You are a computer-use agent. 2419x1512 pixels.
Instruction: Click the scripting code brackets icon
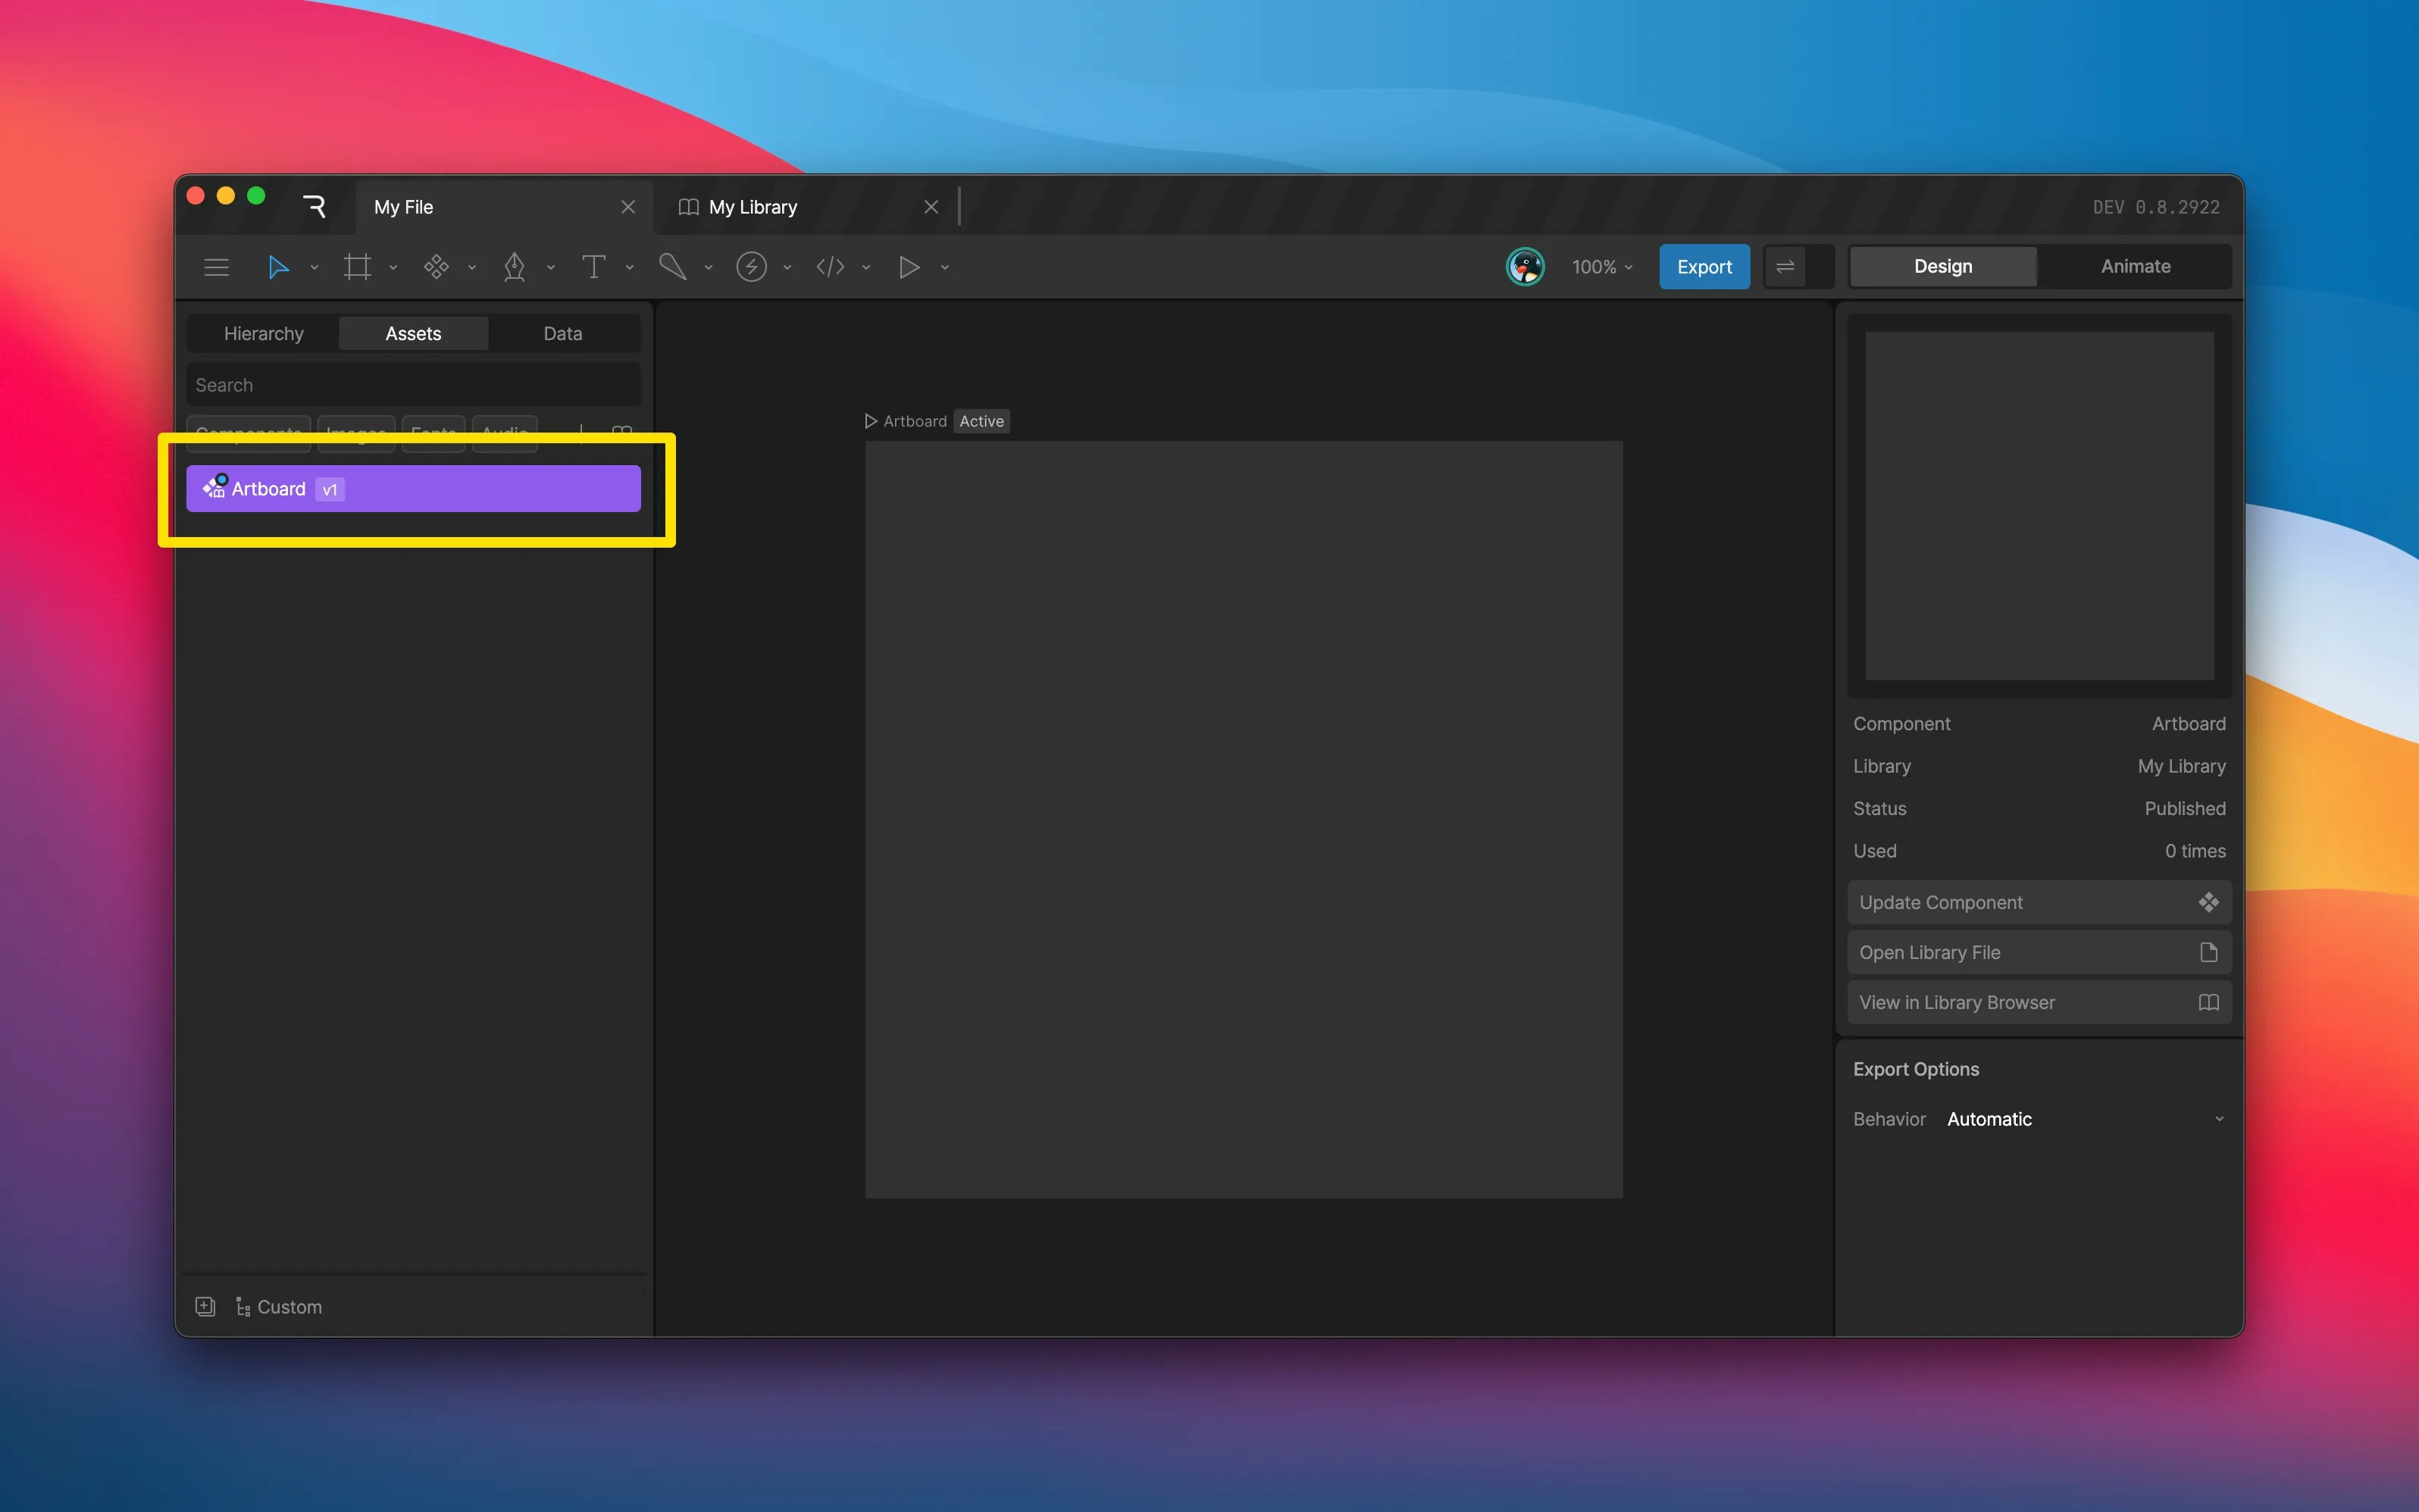(831, 267)
